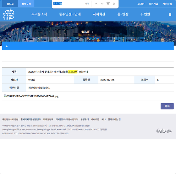This screenshot has height=174, width=176.
Task: Click the text 첨부파일이 없습니다.
Action: click(x=39, y=88)
